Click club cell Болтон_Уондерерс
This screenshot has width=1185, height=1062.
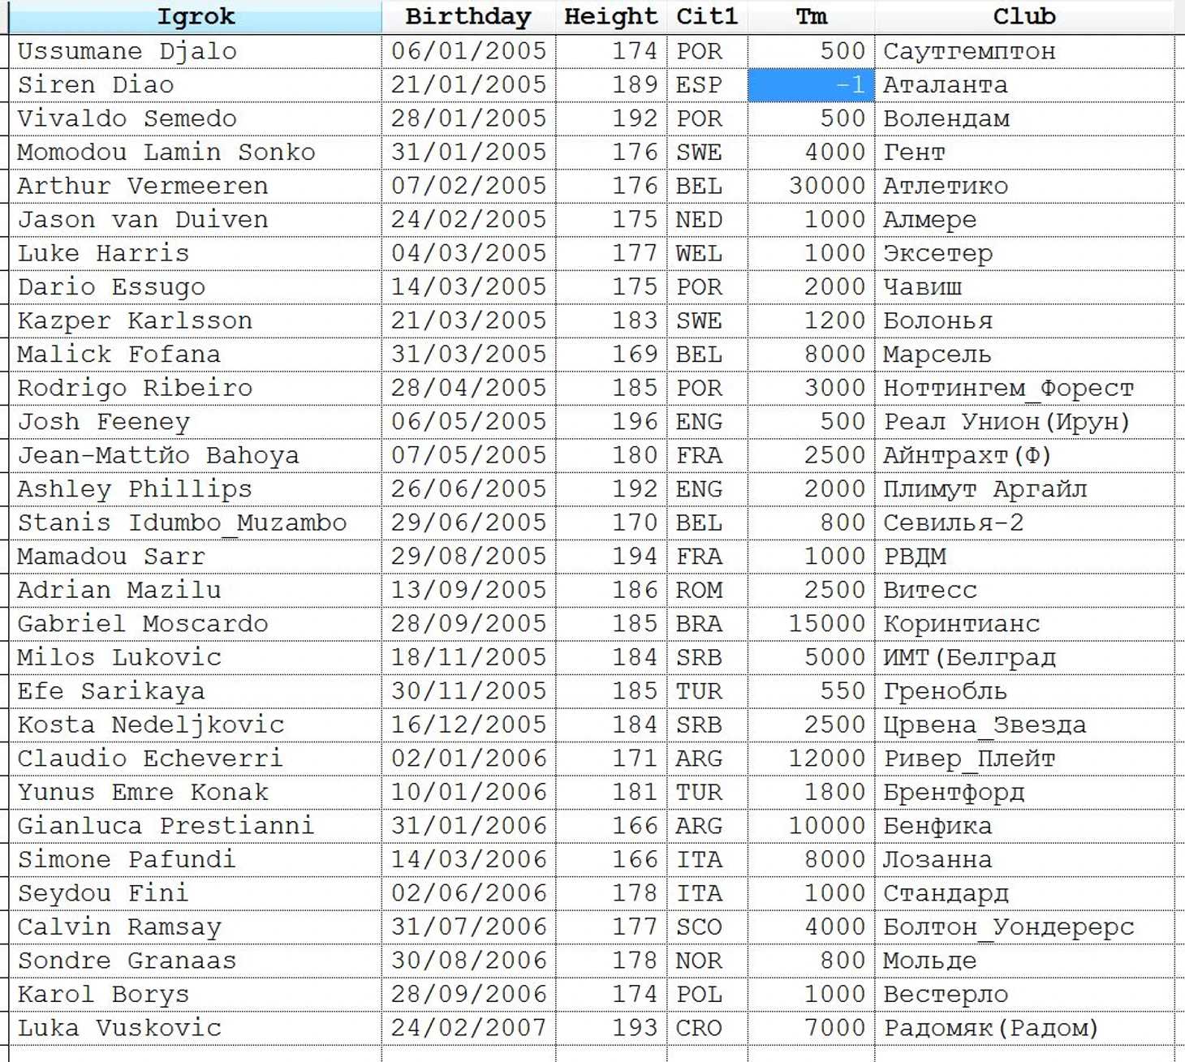click(x=1024, y=927)
